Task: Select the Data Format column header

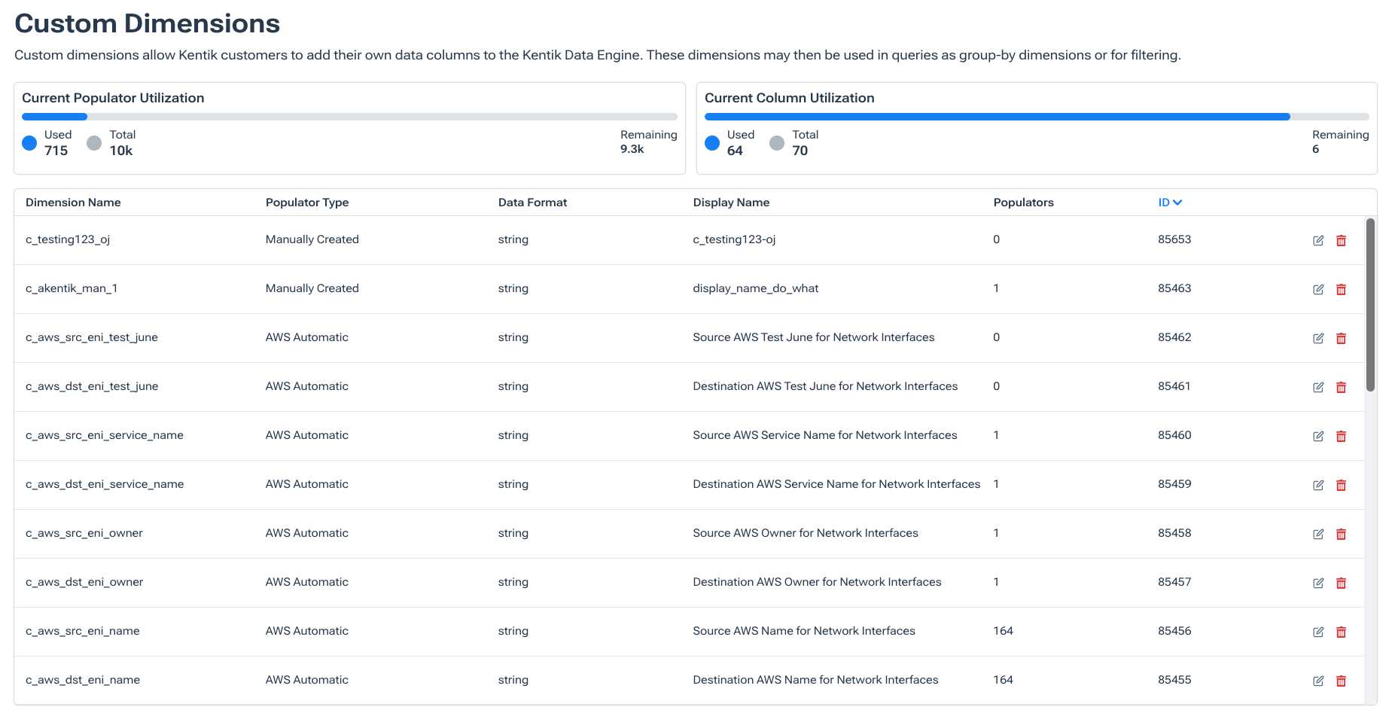Action: (x=532, y=202)
